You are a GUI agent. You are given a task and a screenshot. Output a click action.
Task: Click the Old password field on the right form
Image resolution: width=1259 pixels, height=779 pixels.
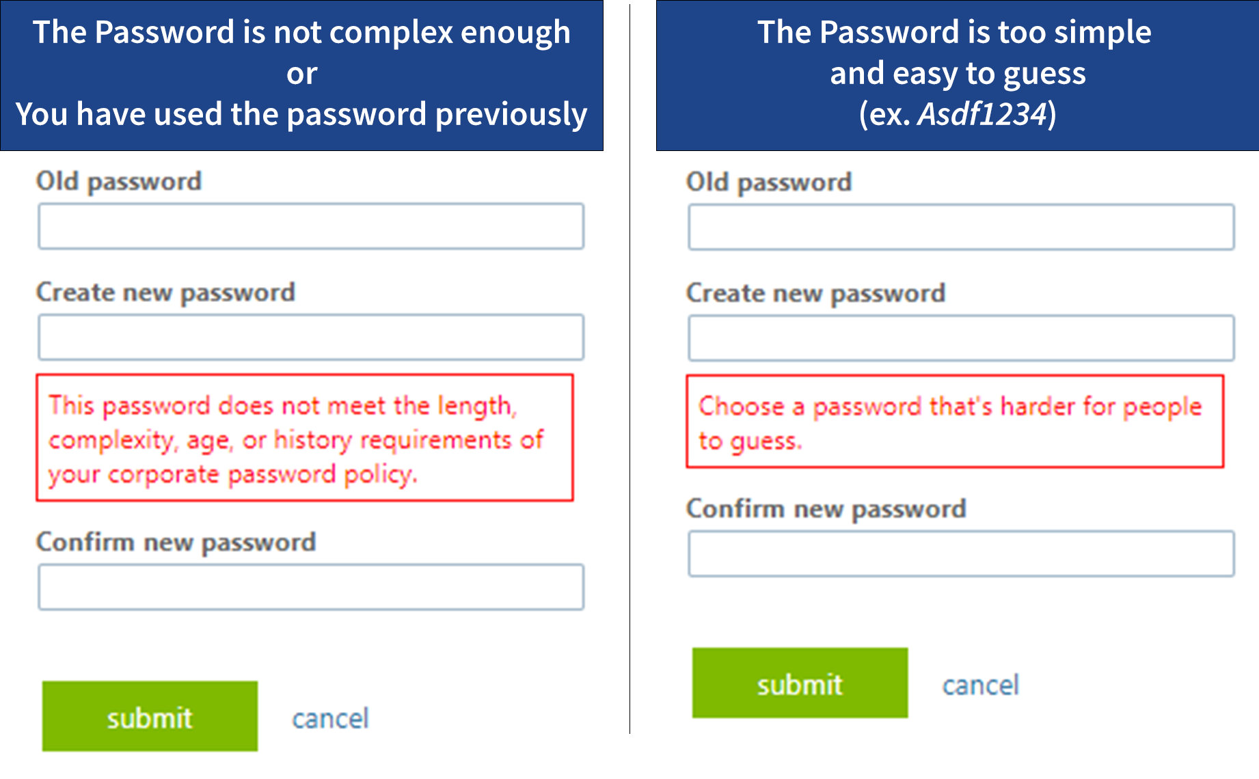[960, 228]
